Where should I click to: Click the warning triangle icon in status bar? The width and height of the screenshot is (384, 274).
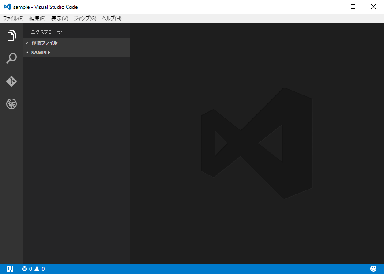point(37,269)
